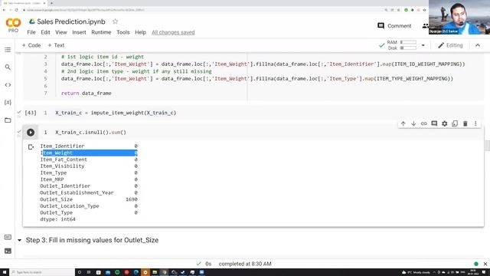Click the dtype: int64 output line
The height and width of the screenshot is (276, 490).
pos(58,219)
